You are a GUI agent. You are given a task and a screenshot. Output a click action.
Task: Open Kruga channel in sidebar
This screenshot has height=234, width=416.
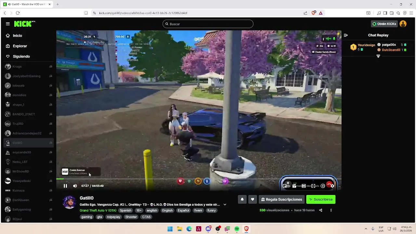click(29, 67)
